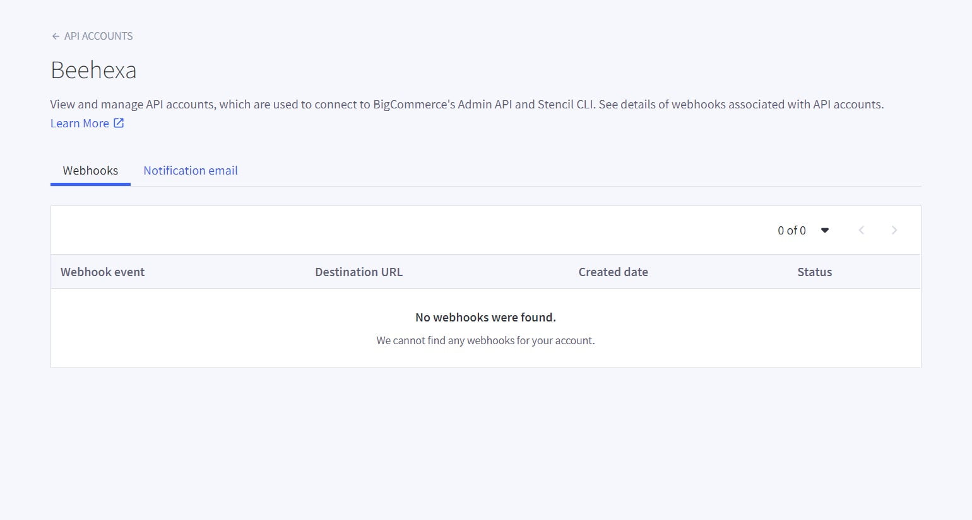
Task: Click the forward-pagination arrow icon
Action: pos(894,230)
